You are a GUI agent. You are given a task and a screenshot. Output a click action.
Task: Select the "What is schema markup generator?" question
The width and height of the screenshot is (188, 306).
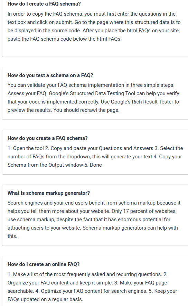click(x=49, y=193)
